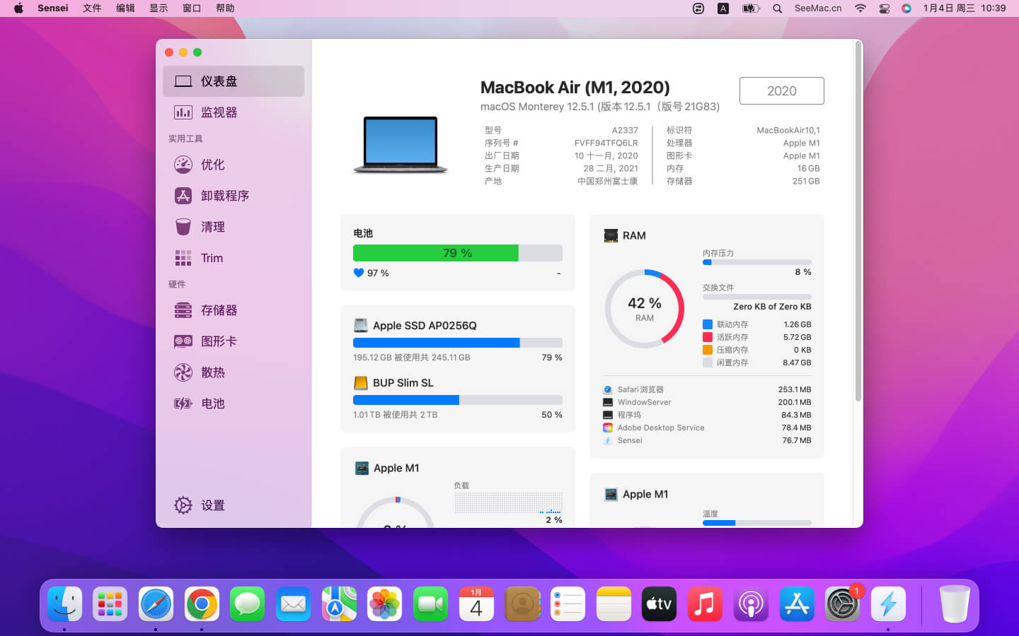Open the 监视器 monitor chart icon
Screen dimensions: 1019x636
coord(183,112)
